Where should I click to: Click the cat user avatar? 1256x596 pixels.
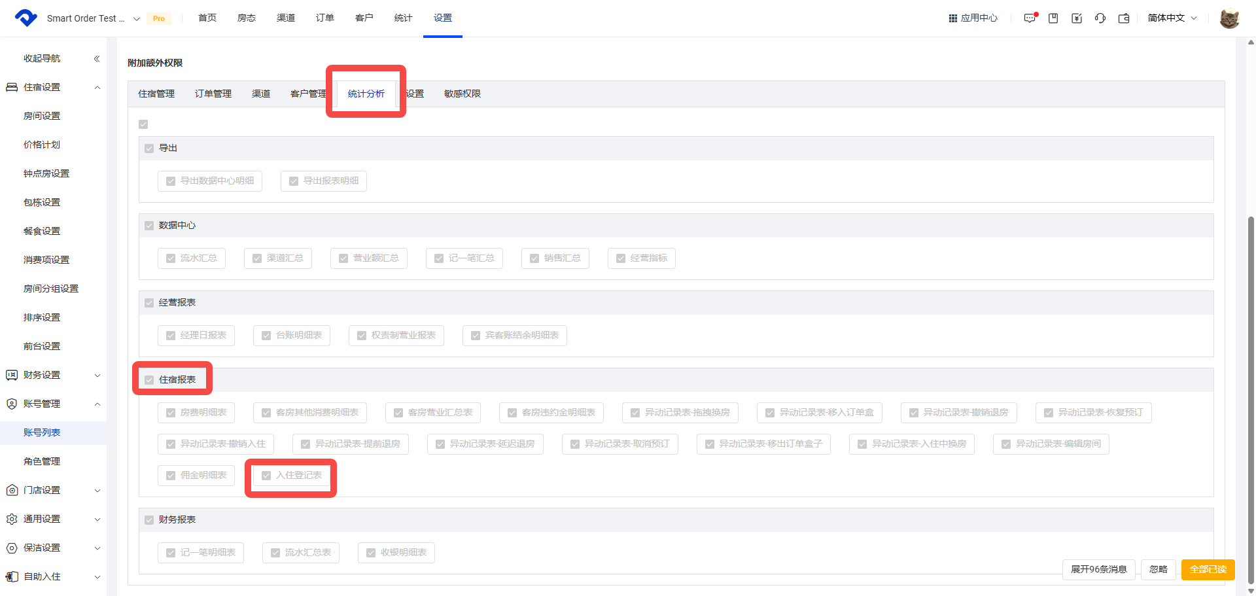point(1229,18)
